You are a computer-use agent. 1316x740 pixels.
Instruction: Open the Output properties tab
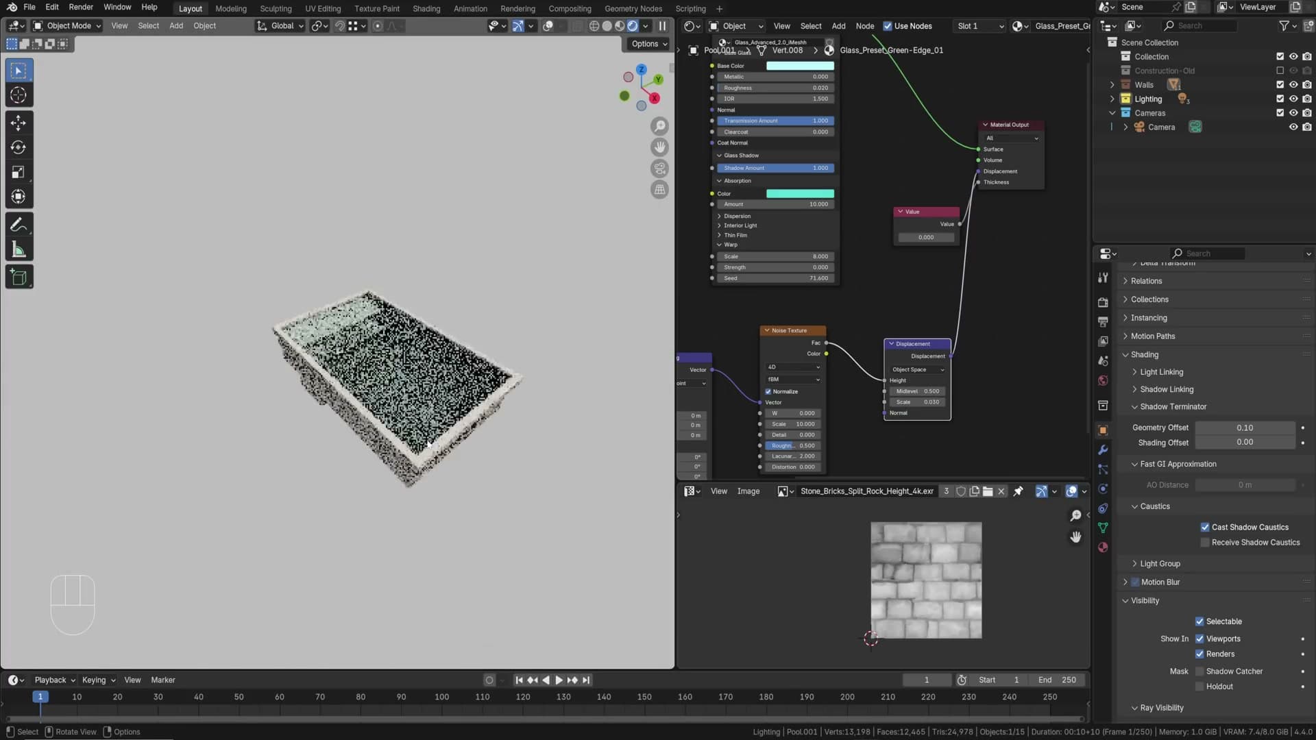pos(1103,321)
